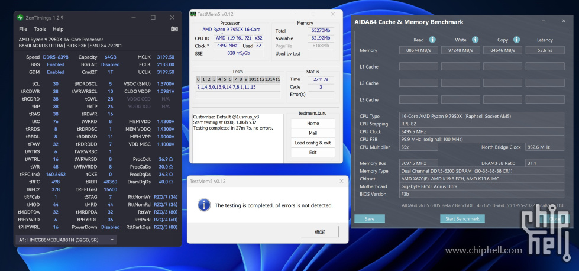Open the Tools menu in ZenTimings
Image resolution: width=579 pixels, height=271 pixels.
(x=40, y=29)
